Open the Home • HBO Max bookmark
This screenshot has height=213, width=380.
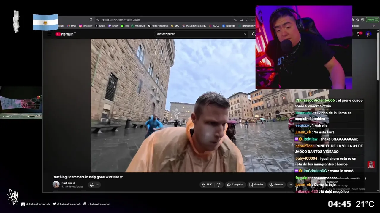coord(158,26)
